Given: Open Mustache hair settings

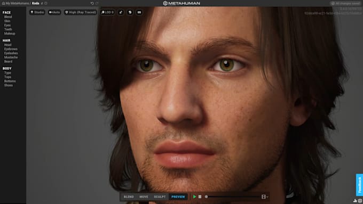Looking at the screenshot, I should click(11, 58).
